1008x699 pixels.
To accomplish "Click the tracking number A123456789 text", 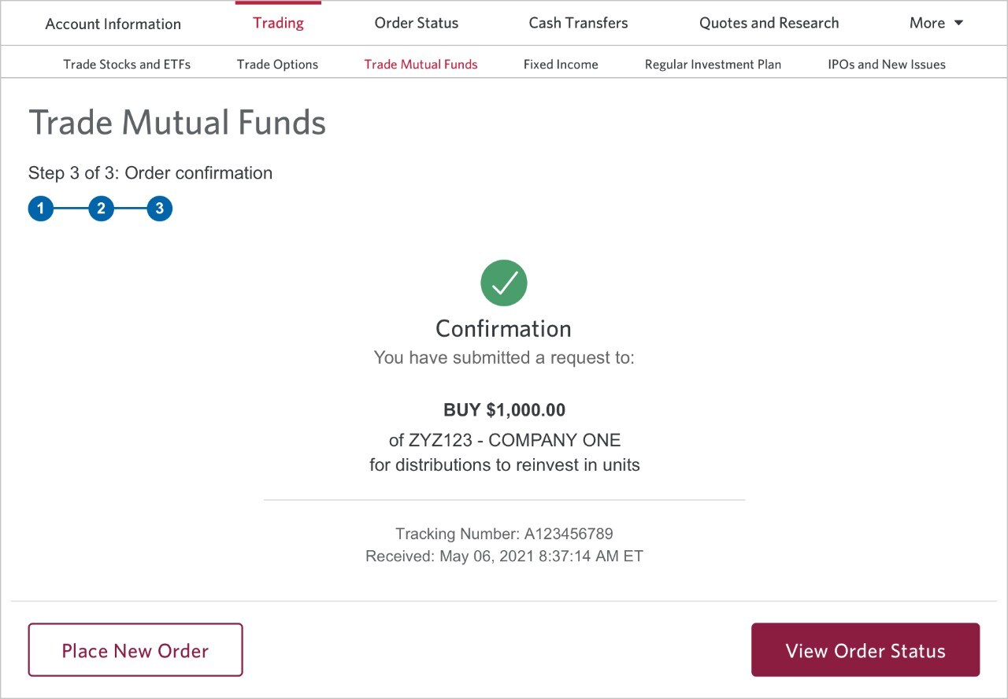I will (x=569, y=534).
